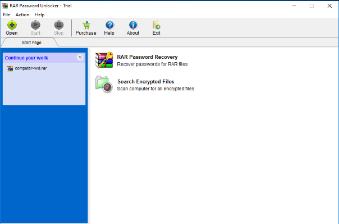Screen dimensions: 339x224
Task: Click 'Recover passwords for RAR files' text
Action: [x=152, y=64]
